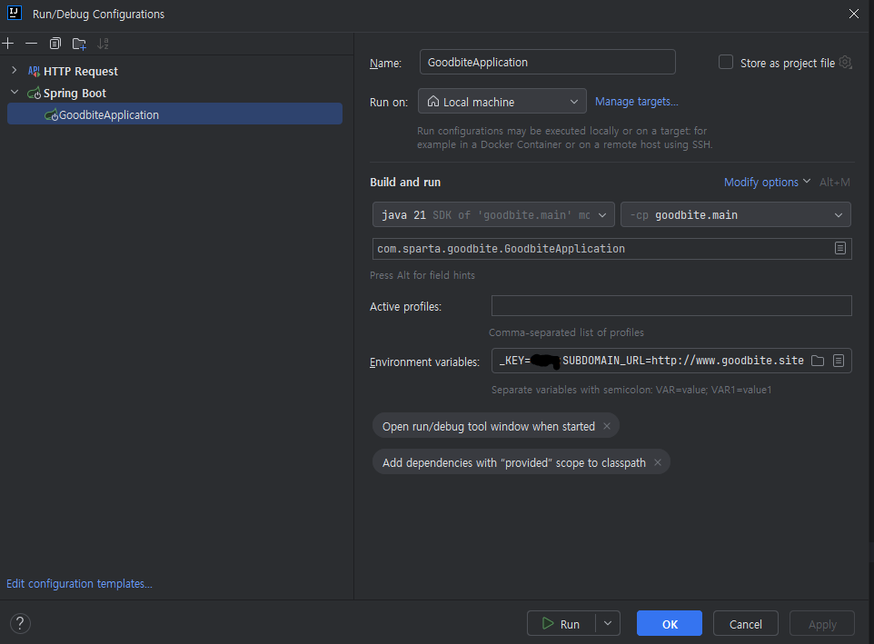Click the Active profiles input field
Image resolution: width=874 pixels, height=644 pixels.
[x=671, y=306]
